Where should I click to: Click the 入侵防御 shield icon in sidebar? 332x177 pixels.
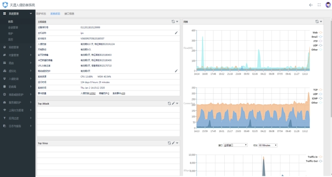(4, 79)
